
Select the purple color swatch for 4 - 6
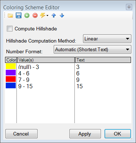(x=11, y=73)
